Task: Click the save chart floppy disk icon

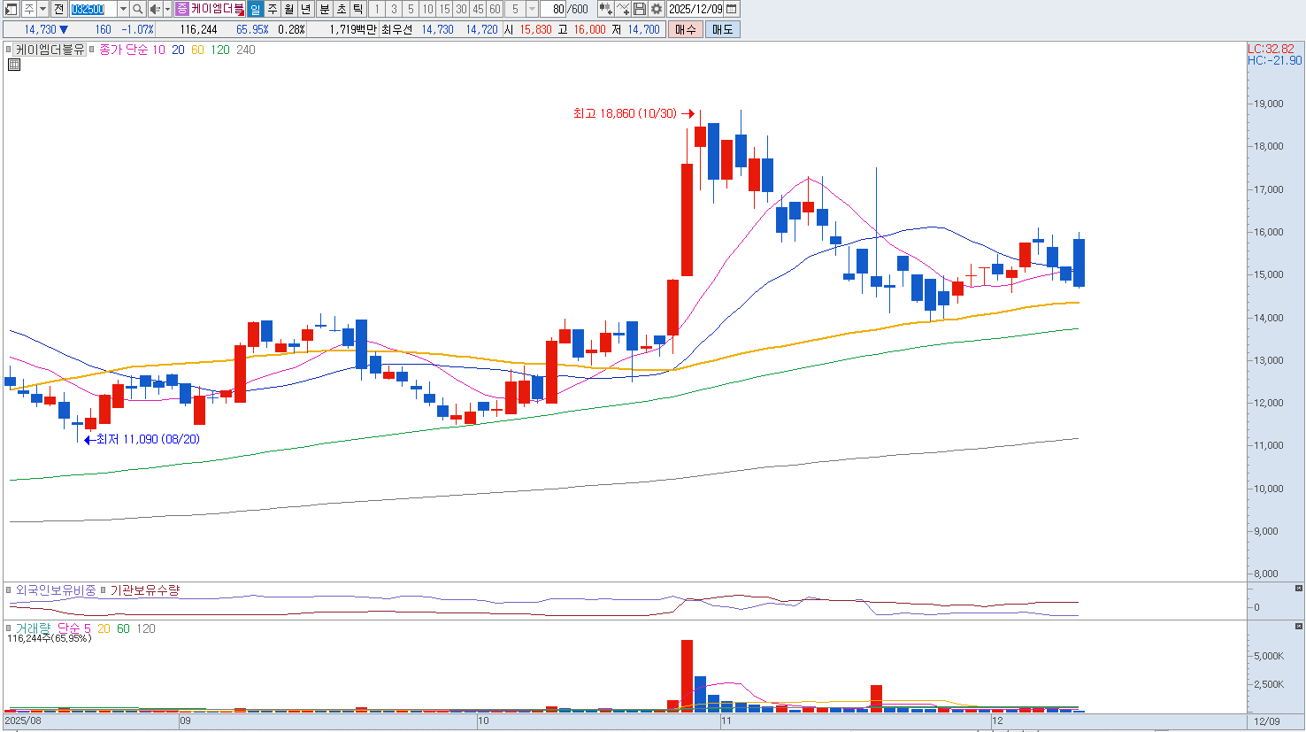Action: (640, 9)
